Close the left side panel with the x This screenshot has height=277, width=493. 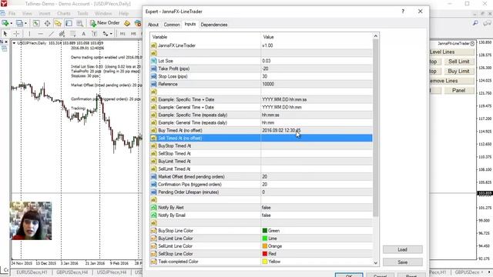pos(6,42)
